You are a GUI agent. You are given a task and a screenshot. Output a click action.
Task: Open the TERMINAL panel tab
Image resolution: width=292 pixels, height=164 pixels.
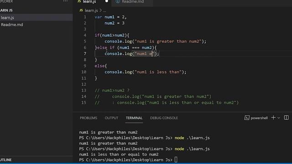coord(134,118)
